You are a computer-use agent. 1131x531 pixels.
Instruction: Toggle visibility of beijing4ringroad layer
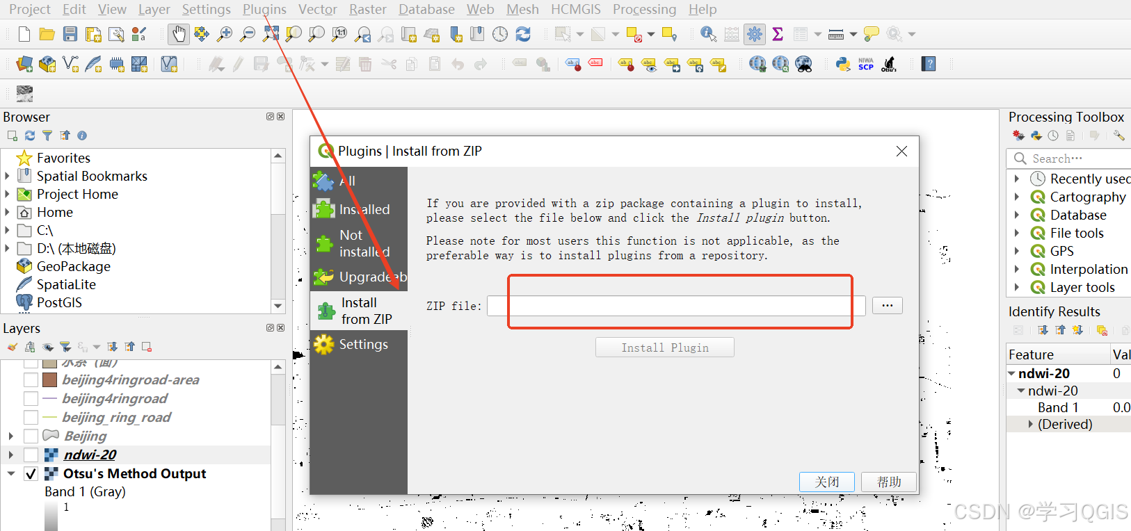click(31, 399)
